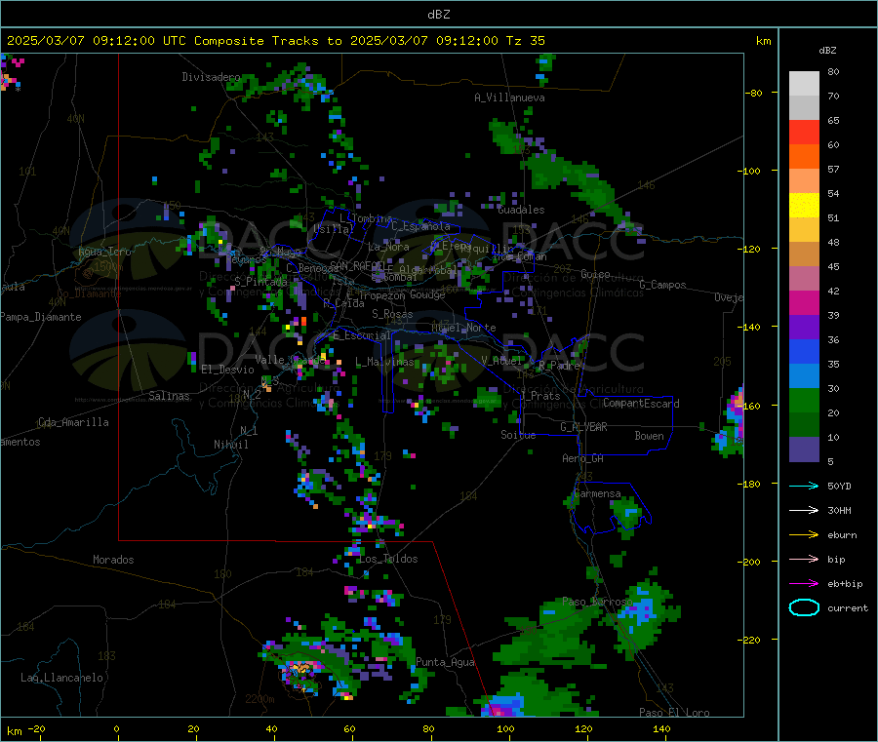Click the R_Padre map label
Viewport: 878px width, 742px height.
point(559,366)
